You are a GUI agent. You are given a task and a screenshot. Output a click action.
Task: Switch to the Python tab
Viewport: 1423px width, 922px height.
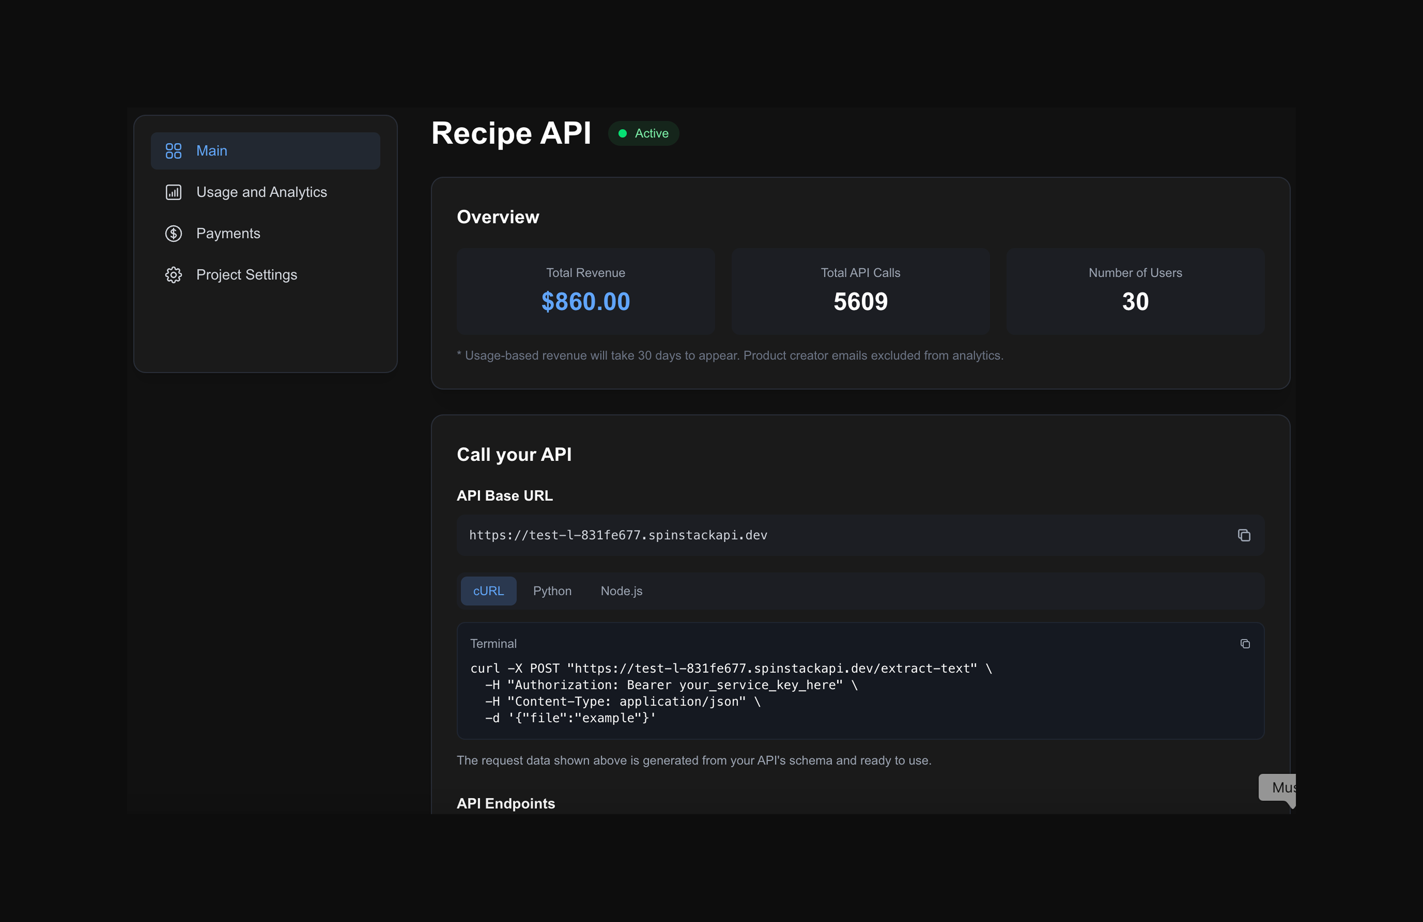click(x=552, y=590)
